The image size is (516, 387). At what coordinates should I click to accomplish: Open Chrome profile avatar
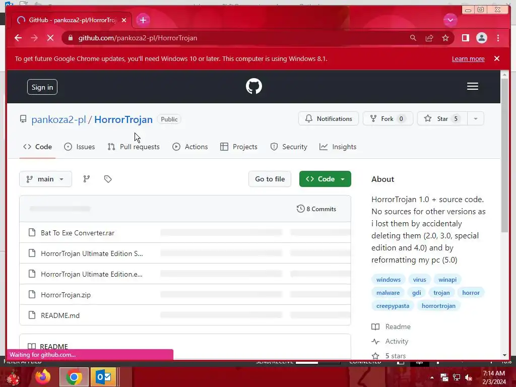coord(481,38)
